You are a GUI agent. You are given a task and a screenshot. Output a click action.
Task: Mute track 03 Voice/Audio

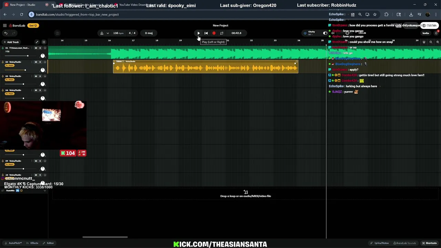coord(36,76)
